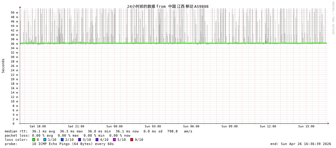Click the light blue 1/10 loss swatch
The height and width of the screenshot is (148, 336).
tap(45, 140)
